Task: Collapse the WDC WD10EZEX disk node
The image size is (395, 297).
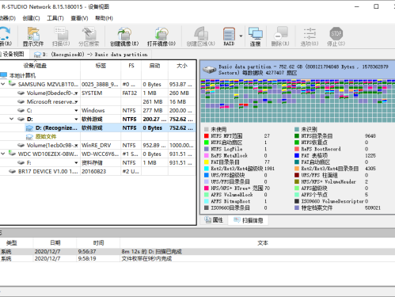Action: [3, 154]
